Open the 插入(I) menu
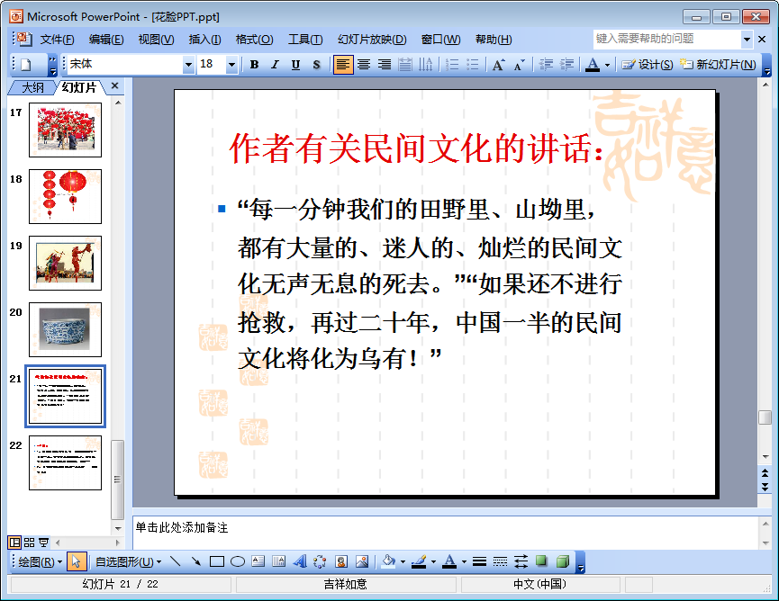 [x=204, y=40]
